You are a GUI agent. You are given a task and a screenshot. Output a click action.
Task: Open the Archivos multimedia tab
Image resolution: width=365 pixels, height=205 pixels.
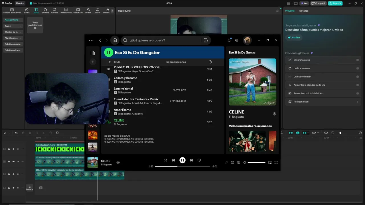point(12,11)
